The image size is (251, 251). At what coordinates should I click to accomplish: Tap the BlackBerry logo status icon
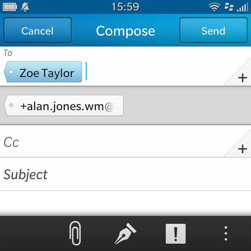229,7
